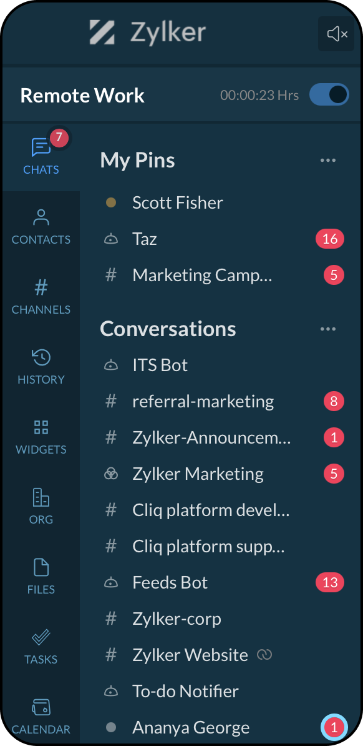
Task: Select the Chats tab
Action: (41, 157)
